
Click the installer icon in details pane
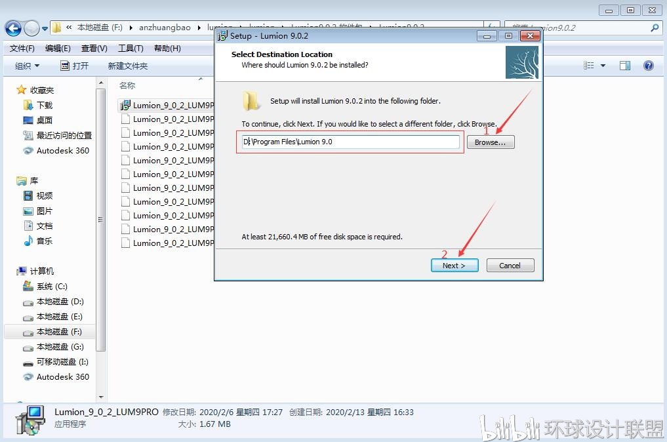click(30, 420)
